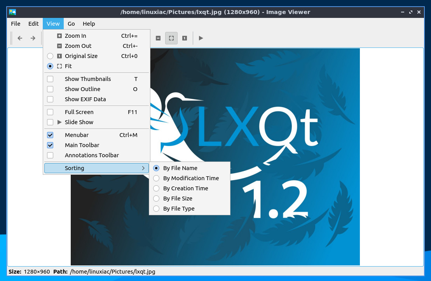Image resolution: width=431 pixels, height=281 pixels.
Task: Maximize the Image Viewer window
Action: click(x=411, y=12)
